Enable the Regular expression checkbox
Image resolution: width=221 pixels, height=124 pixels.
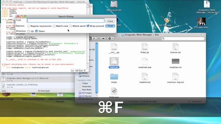point(29,26)
